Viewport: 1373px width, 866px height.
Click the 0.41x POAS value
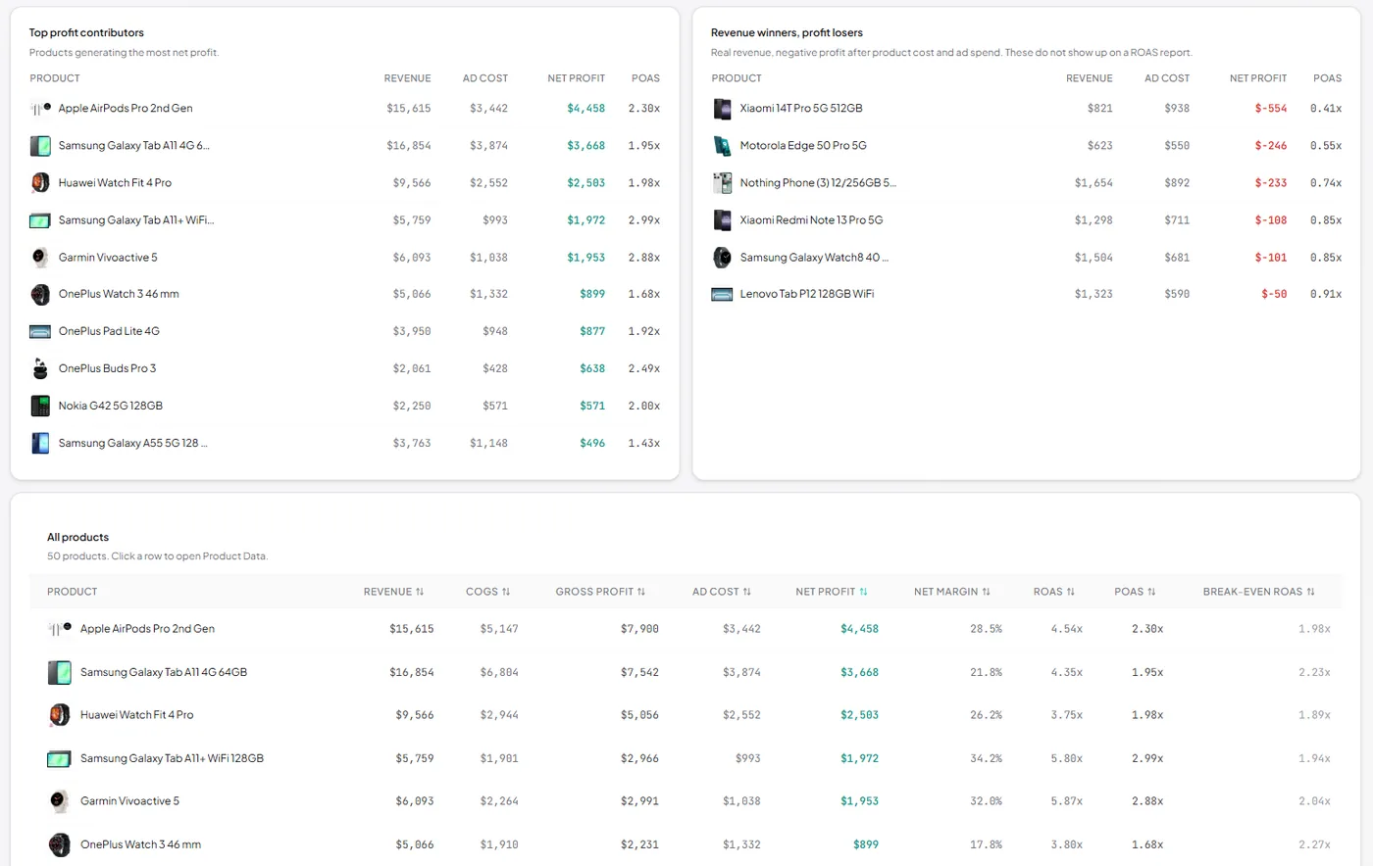pyautogui.click(x=1326, y=109)
